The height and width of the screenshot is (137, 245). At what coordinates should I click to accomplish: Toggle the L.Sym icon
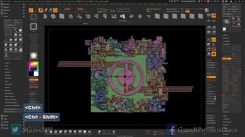(x=214, y=21)
